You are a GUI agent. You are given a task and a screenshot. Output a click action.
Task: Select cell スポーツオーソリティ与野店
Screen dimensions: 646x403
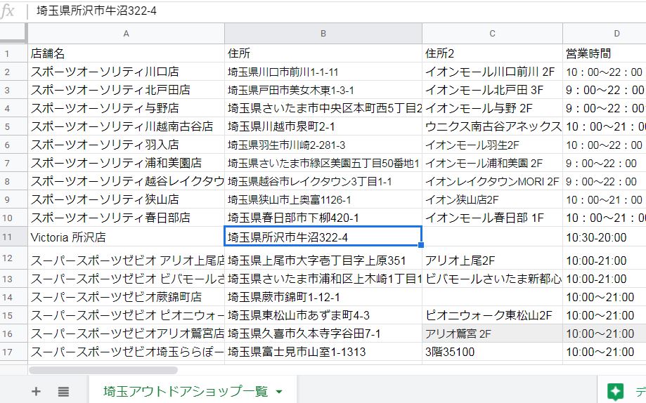pos(126,108)
